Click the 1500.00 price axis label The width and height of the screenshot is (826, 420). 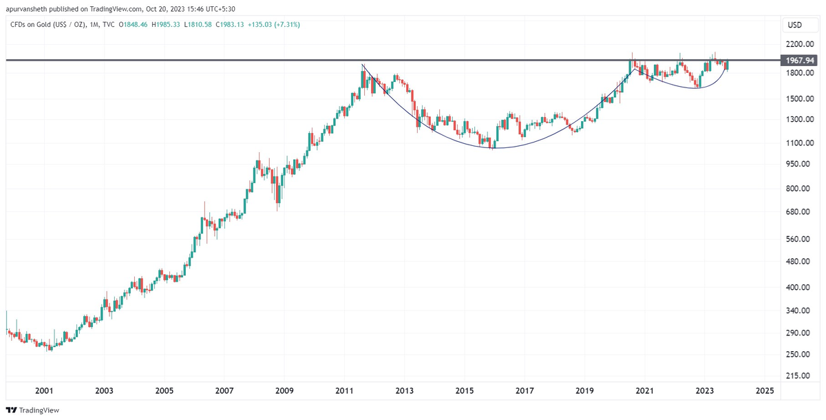coord(800,99)
